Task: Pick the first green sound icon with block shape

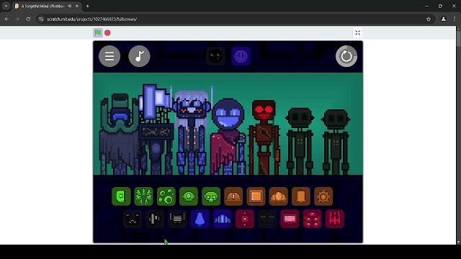Action: pyautogui.click(x=121, y=196)
